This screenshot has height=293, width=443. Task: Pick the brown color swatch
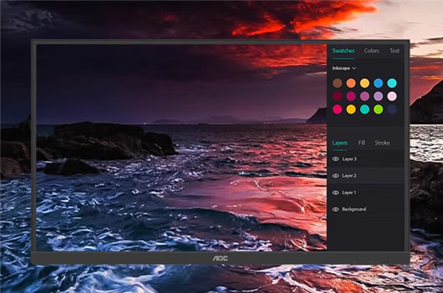click(x=337, y=83)
